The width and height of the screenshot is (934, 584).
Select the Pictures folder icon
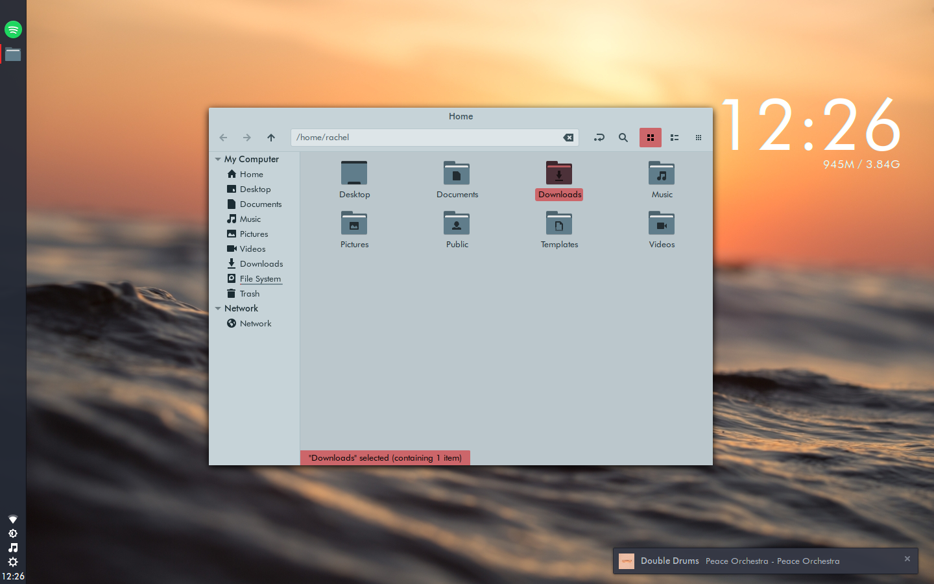click(354, 223)
